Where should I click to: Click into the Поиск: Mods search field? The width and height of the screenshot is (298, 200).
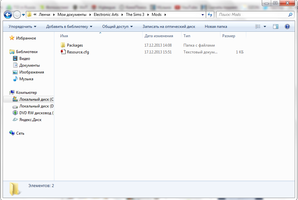[252, 15]
